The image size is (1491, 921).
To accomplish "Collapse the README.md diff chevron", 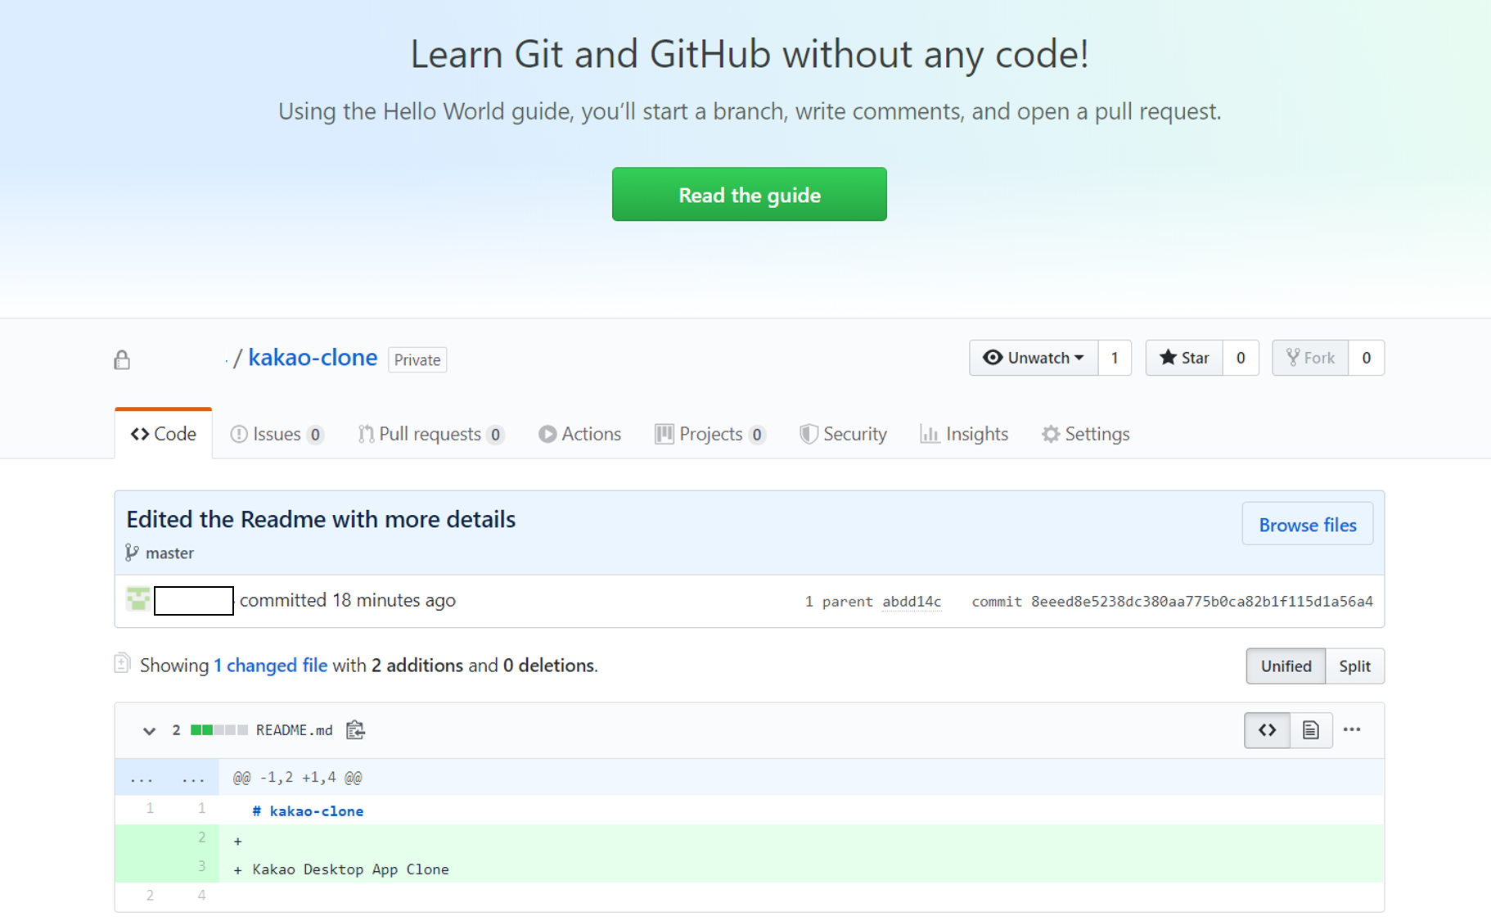I will (149, 730).
